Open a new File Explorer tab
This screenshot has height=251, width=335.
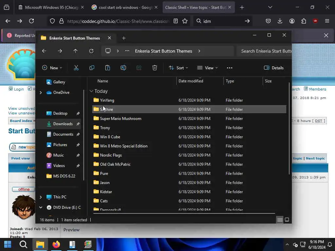(124, 38)
